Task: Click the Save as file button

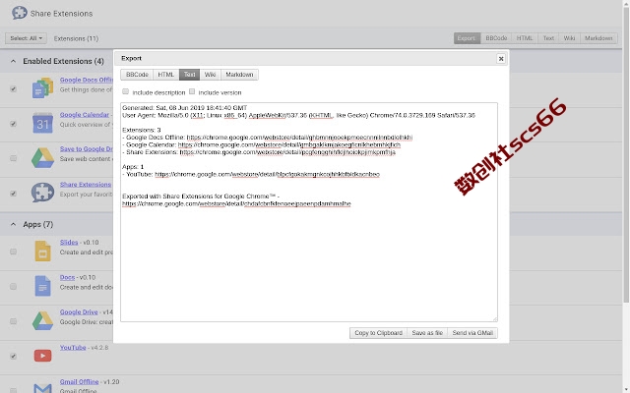Action: [x=427, y=333]
